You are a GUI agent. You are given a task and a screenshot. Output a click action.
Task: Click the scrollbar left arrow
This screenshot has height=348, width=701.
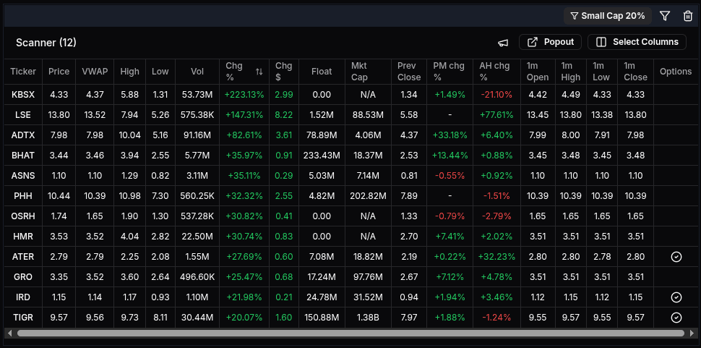(x=9, y=333)
